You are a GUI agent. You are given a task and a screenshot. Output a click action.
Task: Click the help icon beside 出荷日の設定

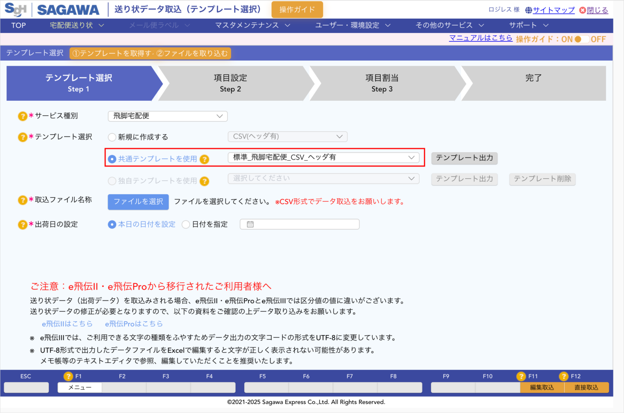[22, 224]
